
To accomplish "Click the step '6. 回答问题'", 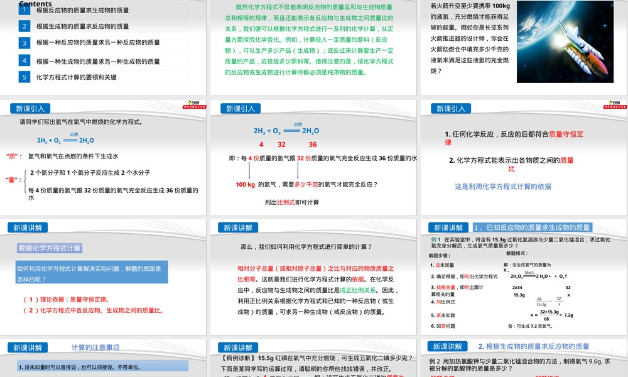I will (x=443, y=326).
